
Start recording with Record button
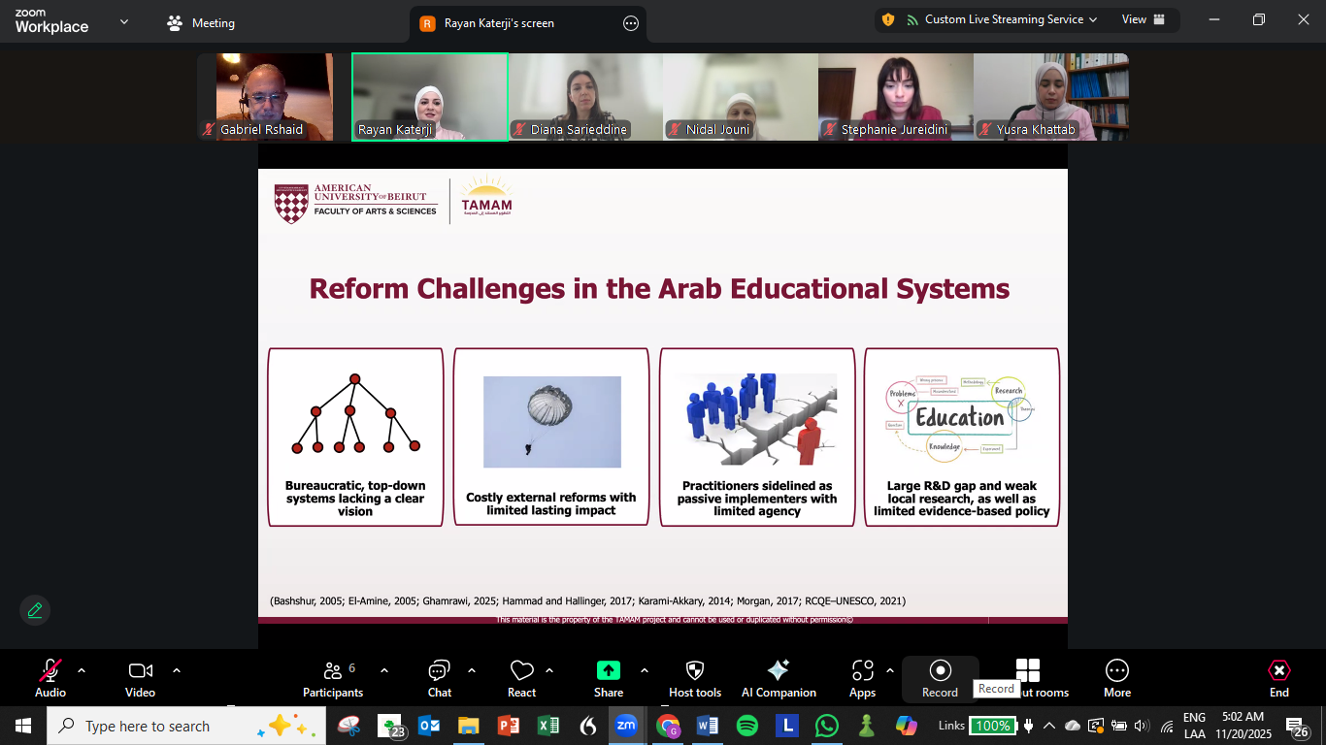coord(940,678)
